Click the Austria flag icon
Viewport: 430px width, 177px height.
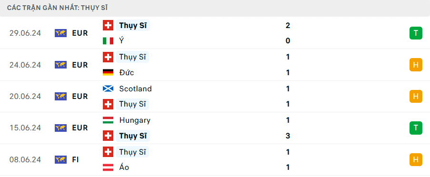[x=108, y=167]
